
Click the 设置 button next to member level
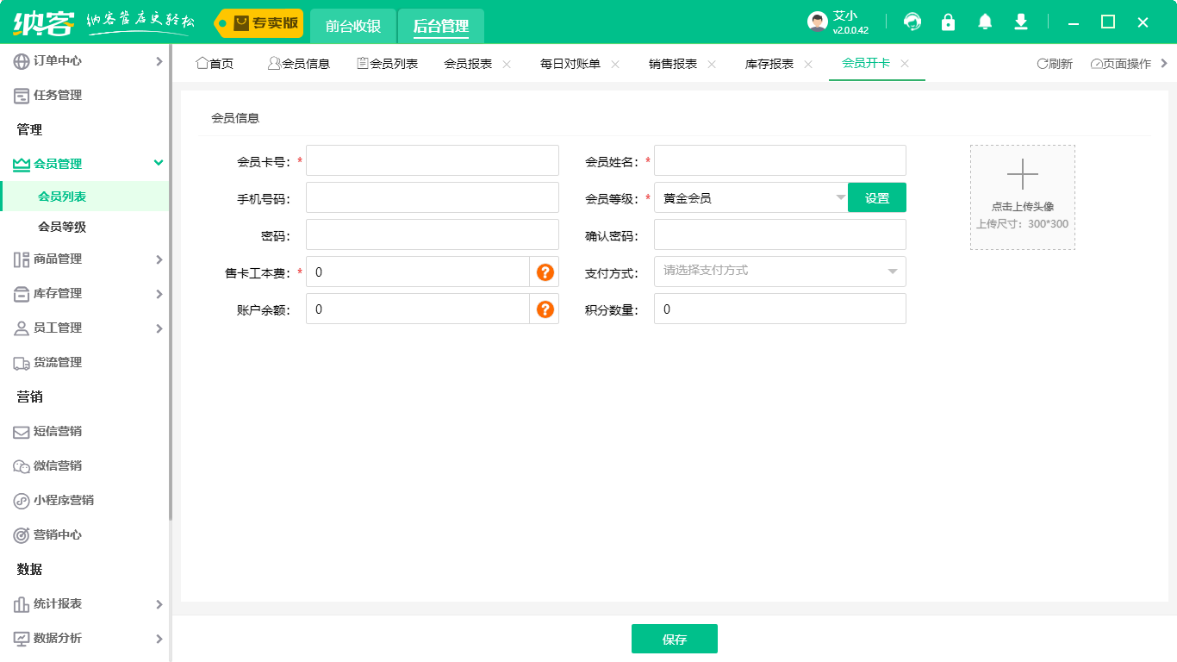876,197
